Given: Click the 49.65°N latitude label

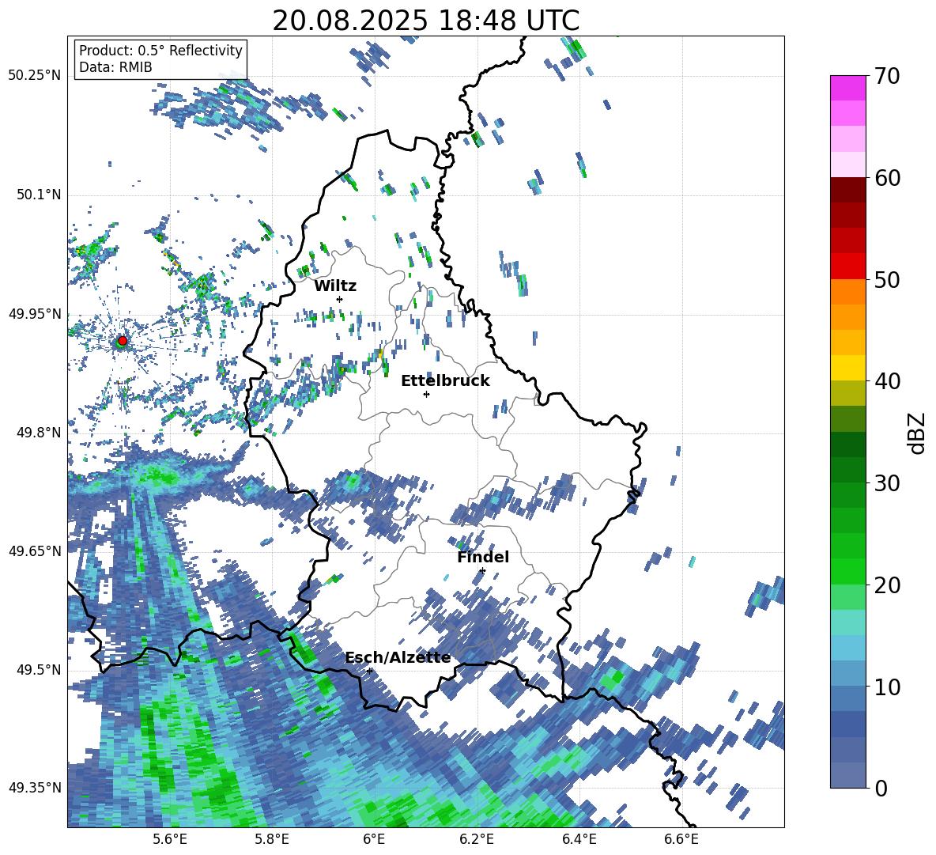Looking at the screenshot, I should click(35, 550).
